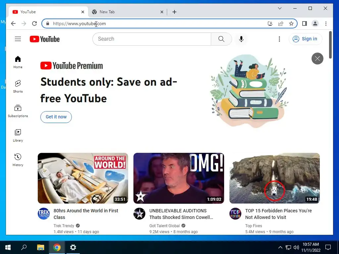This screenshot has width=339, height=254.
Task: Click the network tray icon
Action: pos(288,247)
